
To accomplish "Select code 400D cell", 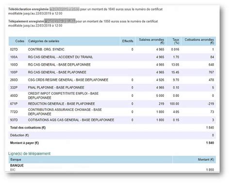I will click(x=14, y=95).
